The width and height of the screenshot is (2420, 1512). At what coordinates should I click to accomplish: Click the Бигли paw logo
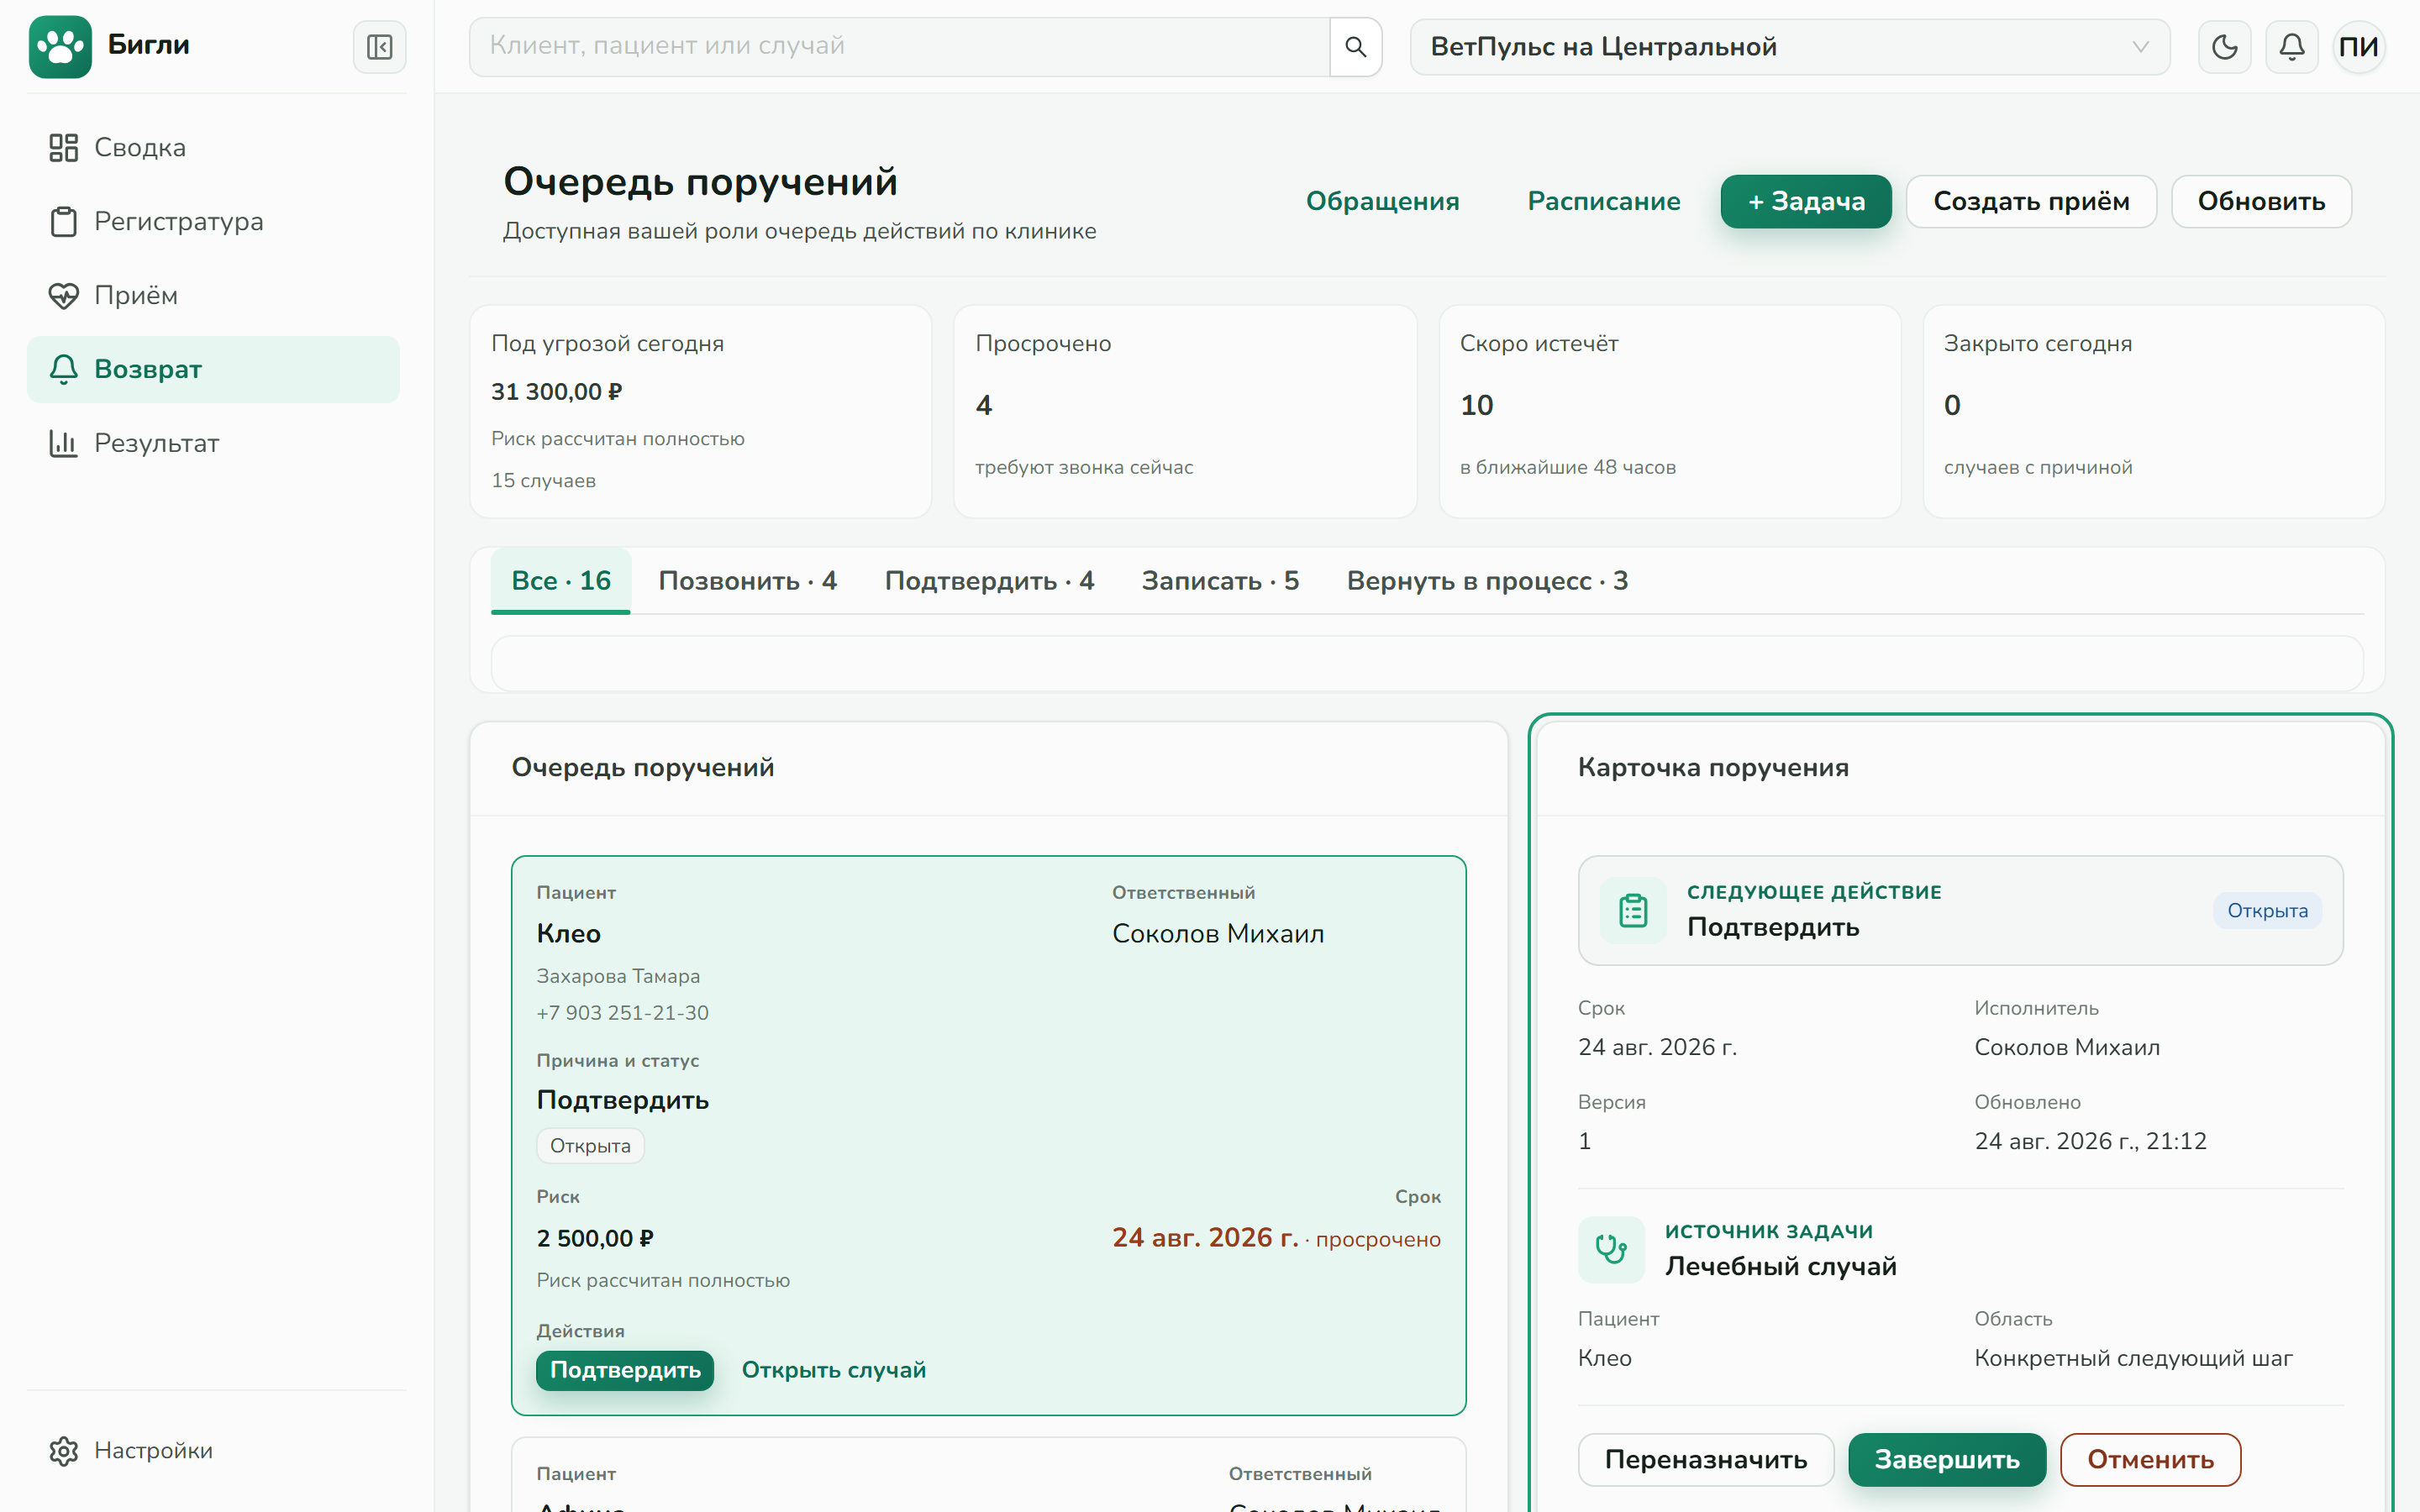(x=60, y=46)
